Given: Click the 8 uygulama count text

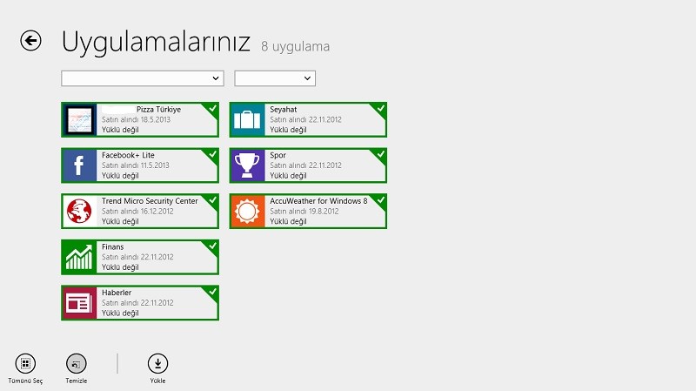Looking at the screenshot, I should point(295,46).
